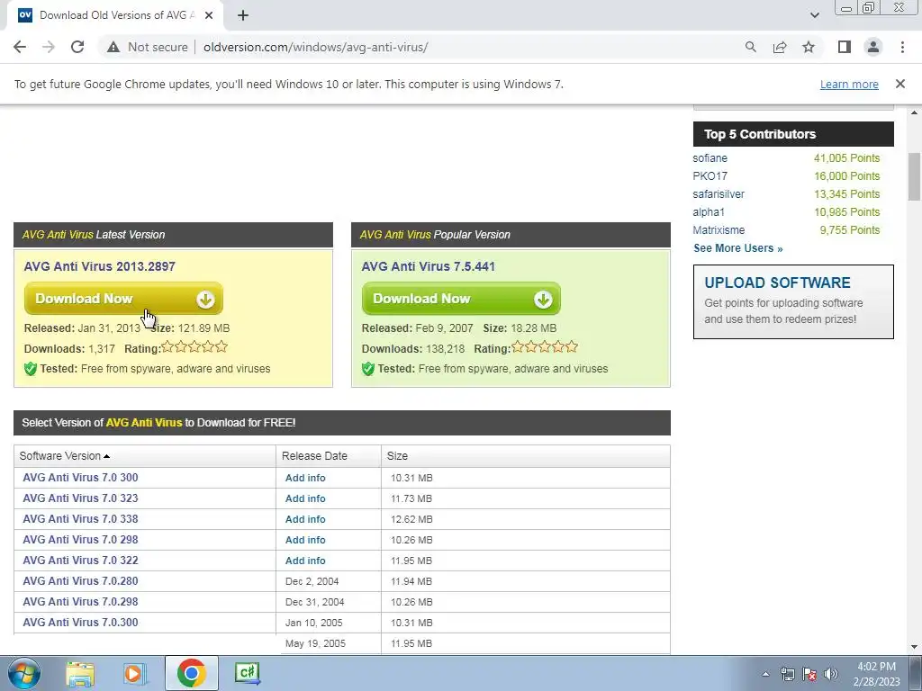
Task: Open the C# application in the taskbar
Action: 247,673
